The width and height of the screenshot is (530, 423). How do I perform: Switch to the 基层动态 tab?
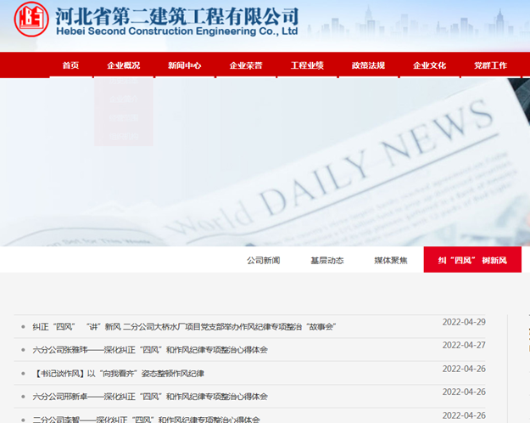pos(326,261)
